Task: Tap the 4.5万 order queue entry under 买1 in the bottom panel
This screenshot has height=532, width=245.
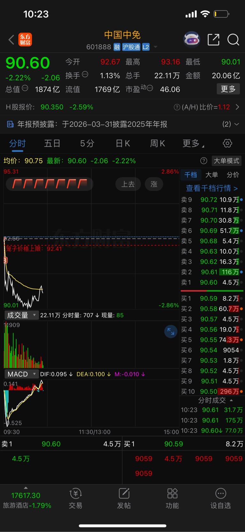Action: (x=173, y=459)
